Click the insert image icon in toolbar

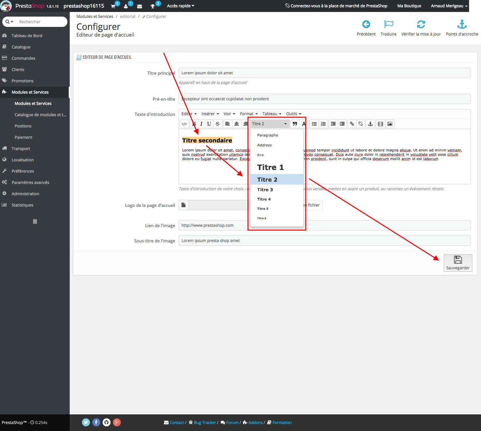(390, 124)
